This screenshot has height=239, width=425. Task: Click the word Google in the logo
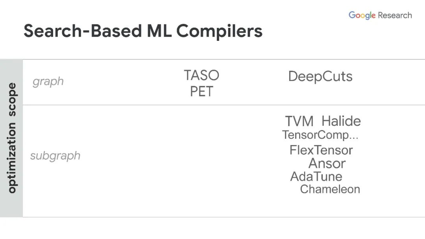point(362,15)
